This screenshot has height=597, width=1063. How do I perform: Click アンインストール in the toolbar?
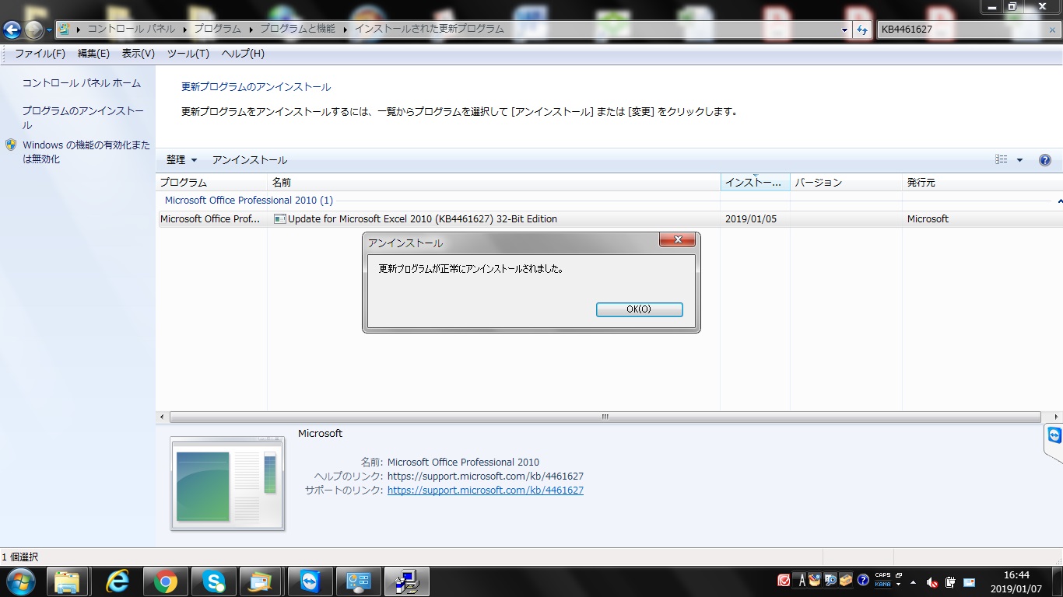(250, 160)
